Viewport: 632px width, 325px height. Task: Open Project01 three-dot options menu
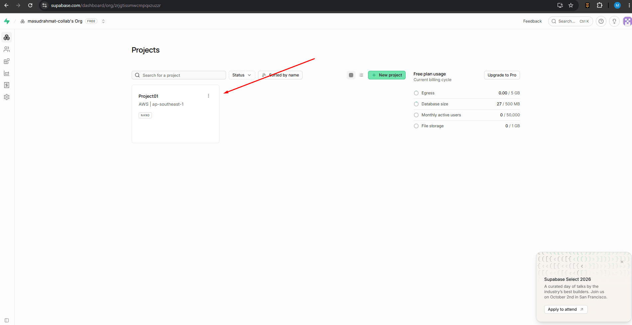coord(208,96)
